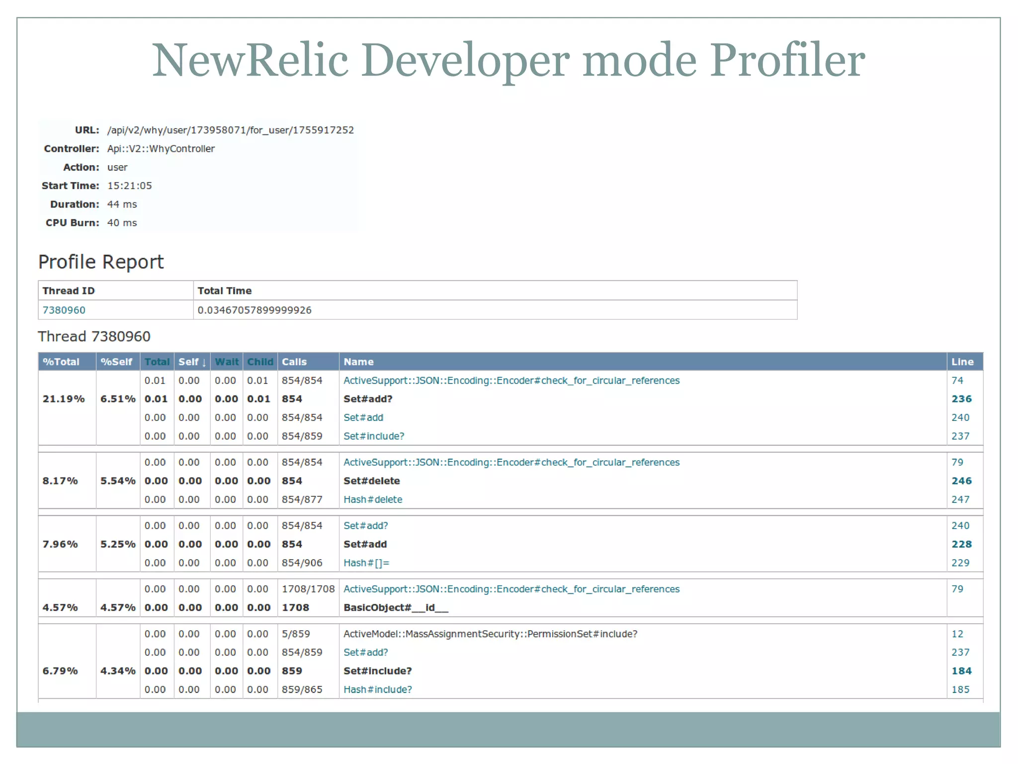Select bold calls count 859
The width and height of the screenshot is (1018, 764).
pos(292,671)
